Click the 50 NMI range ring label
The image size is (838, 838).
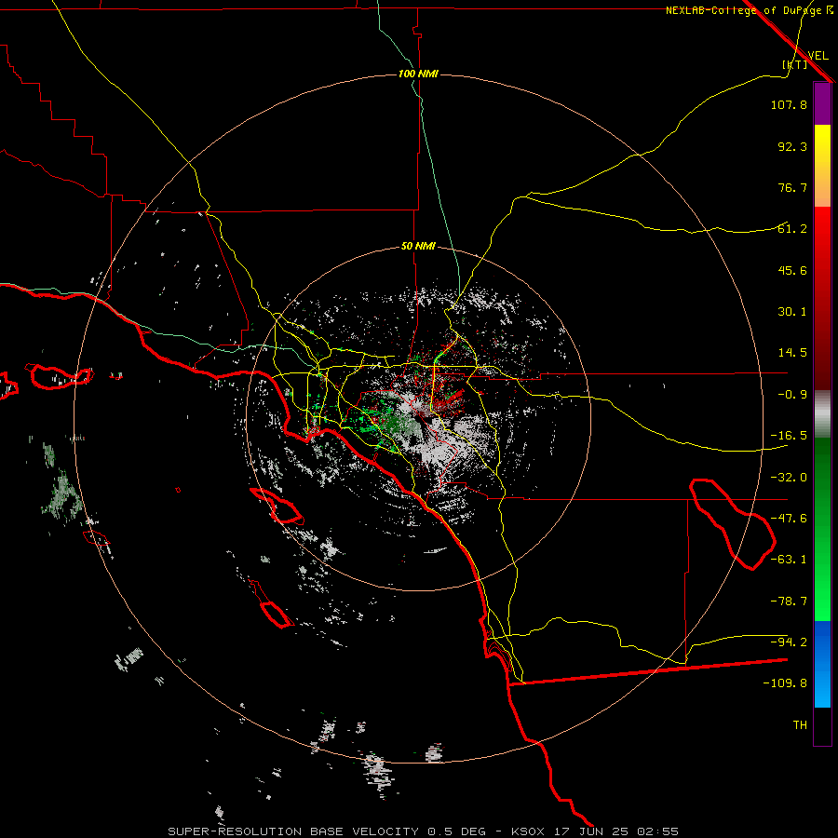click(x=418, y=247)
